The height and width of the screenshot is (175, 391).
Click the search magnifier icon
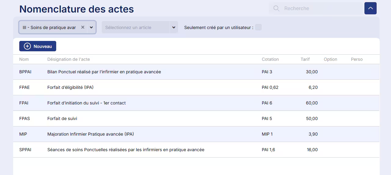tap(276, 9)
